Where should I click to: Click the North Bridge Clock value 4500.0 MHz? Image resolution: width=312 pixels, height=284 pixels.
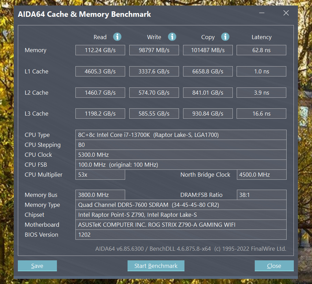point(262,175)
